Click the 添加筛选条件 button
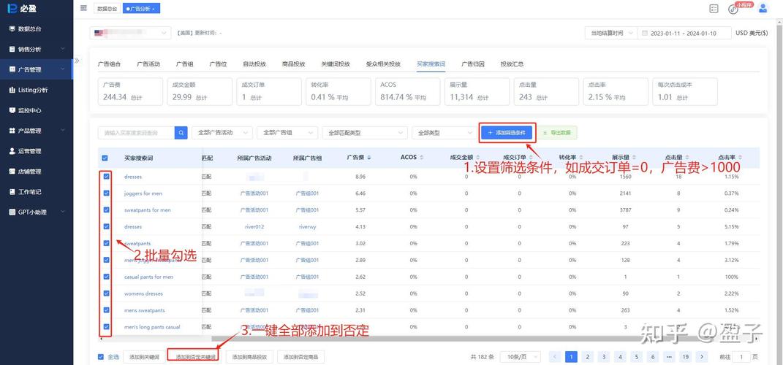 click(507, 133)
